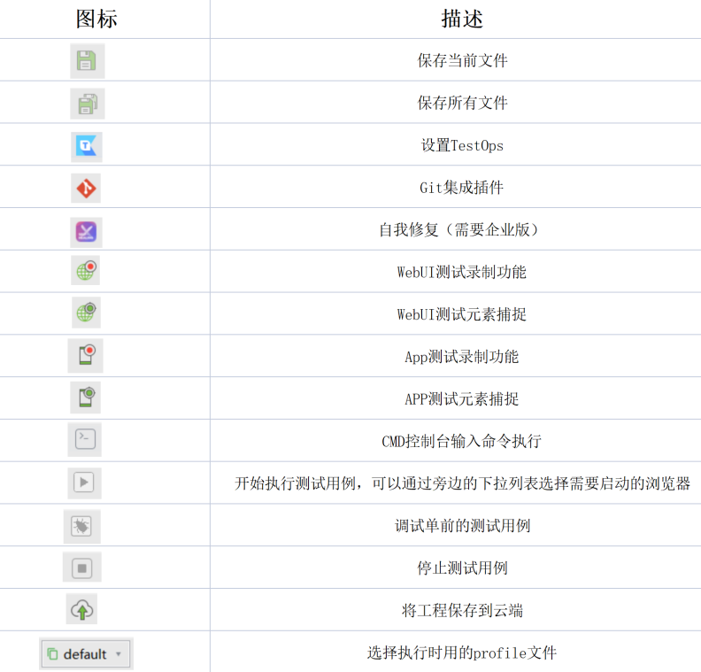Click the 描述 column header
The height and width of the screenshot is (672, 701).
462,19
